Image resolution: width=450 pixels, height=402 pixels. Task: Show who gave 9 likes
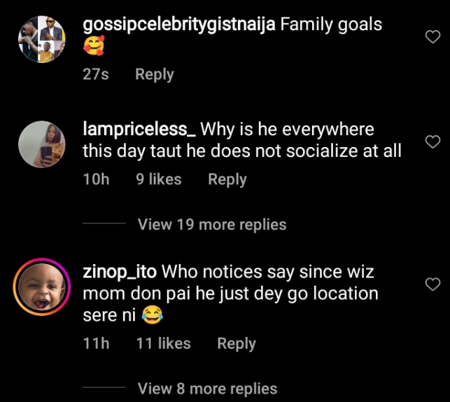click(x=159, y=179)
